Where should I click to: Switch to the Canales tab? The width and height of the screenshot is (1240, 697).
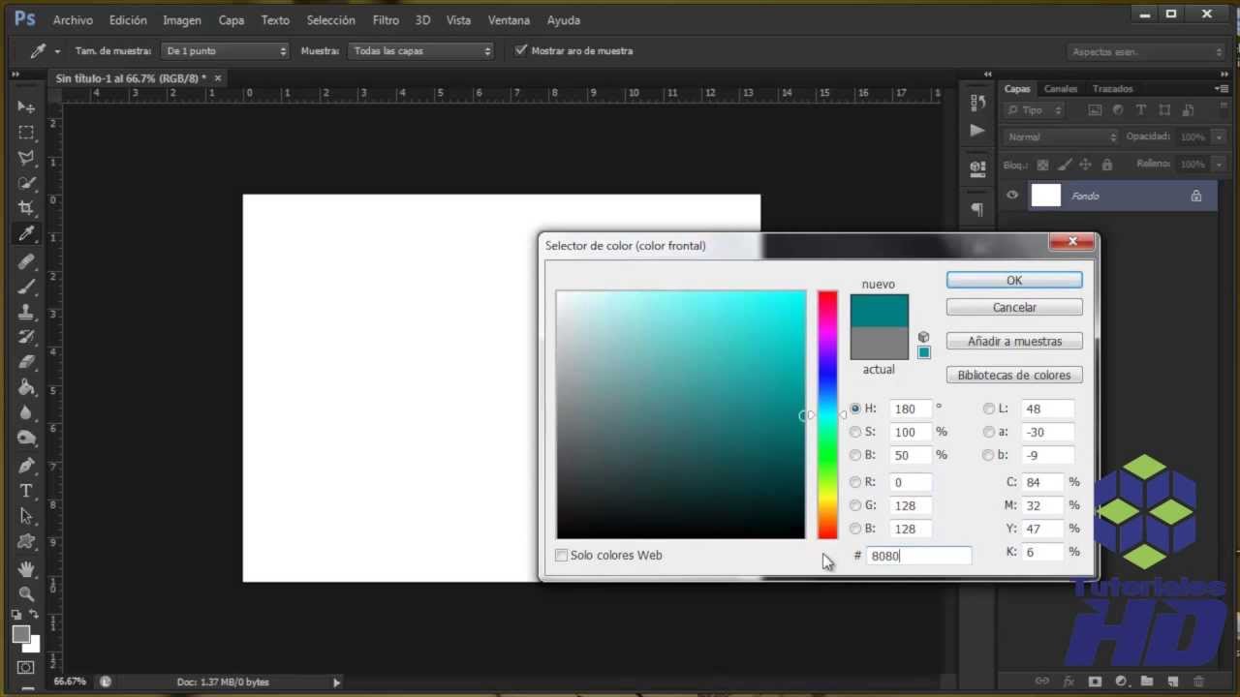click(1061, 88)
